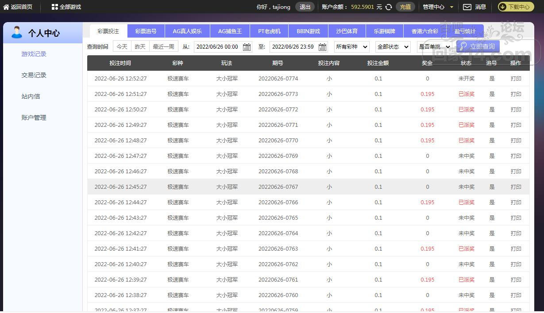Expand the 管理中心 menu
This screenshot has width=544, height=313.
tap(438, 7)
